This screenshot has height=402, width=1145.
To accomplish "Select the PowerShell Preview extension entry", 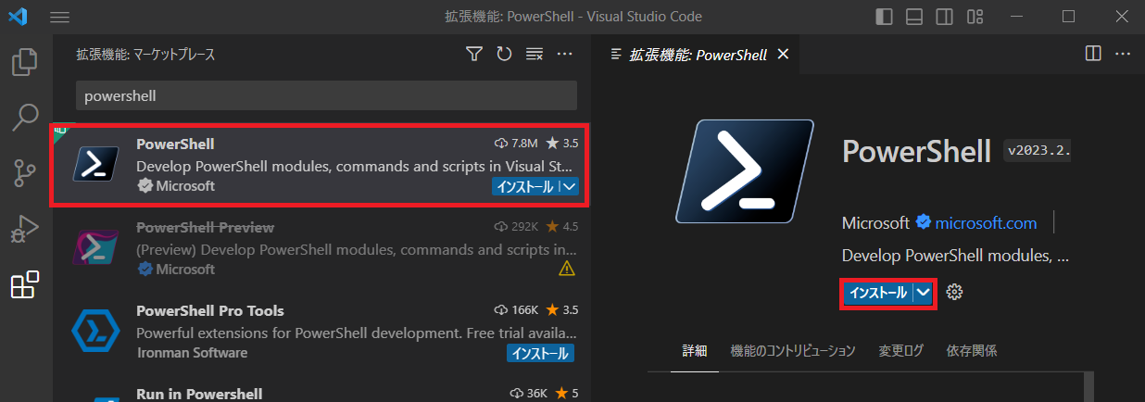I will point(320,247).
